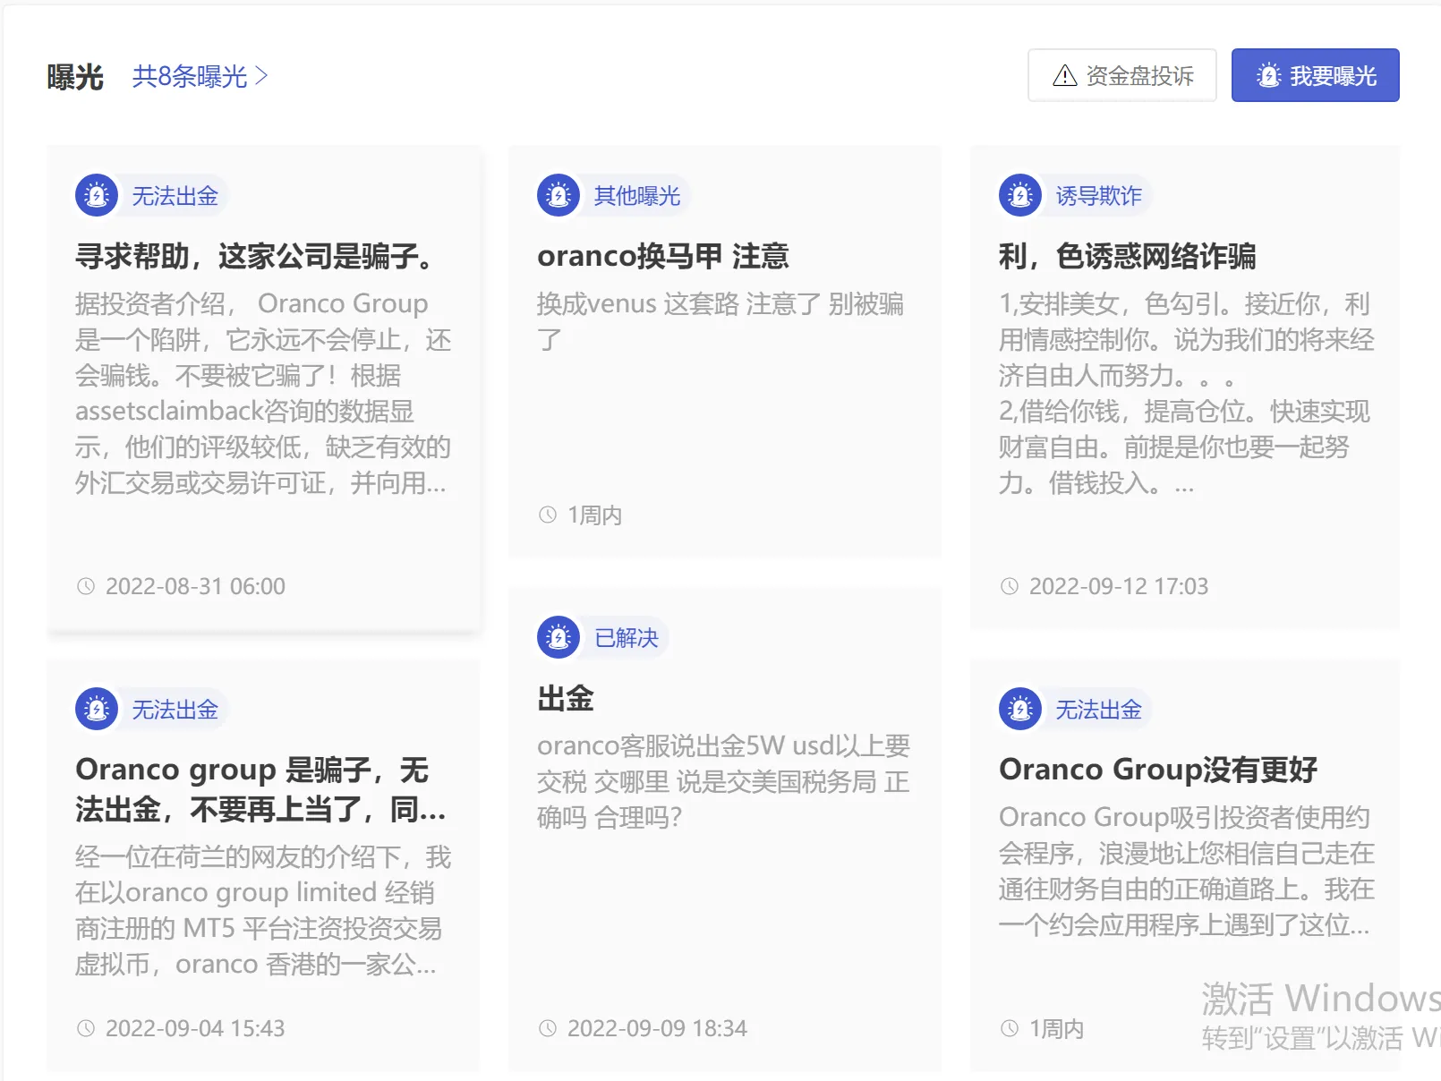
Task: Click the siren icon inside 我要曝光 button
Action: 1268,76
